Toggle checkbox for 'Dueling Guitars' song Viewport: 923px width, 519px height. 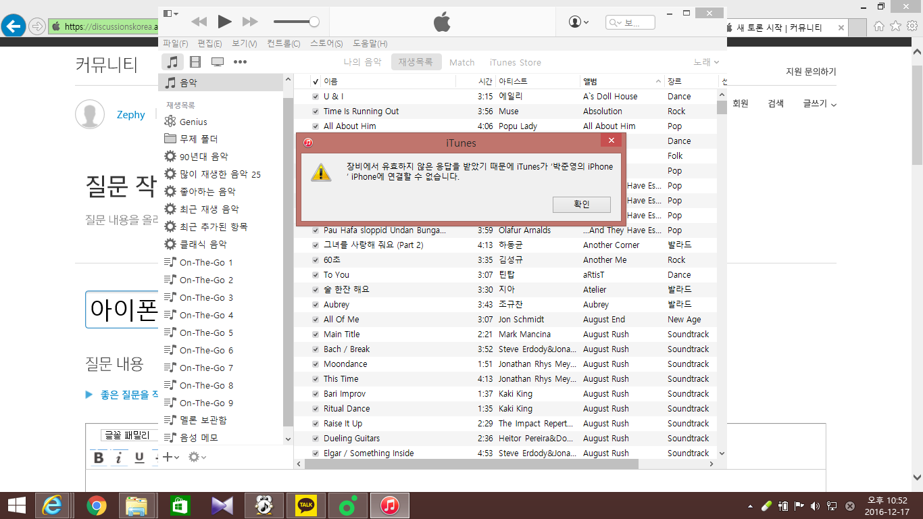pyautogui.click(x=316, y=439)
